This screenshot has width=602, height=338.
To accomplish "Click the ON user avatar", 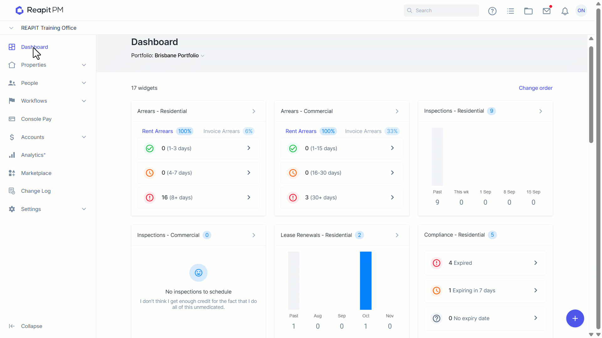I will click(x=581, y=11).
